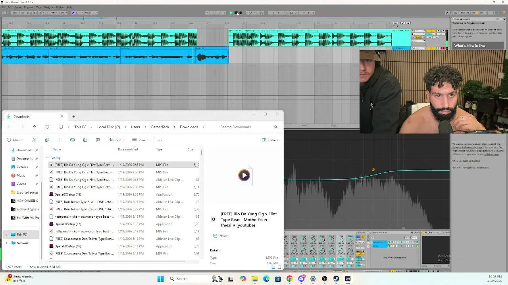Click the Copy icon in Explorer toolbar

tap(47, 140)
